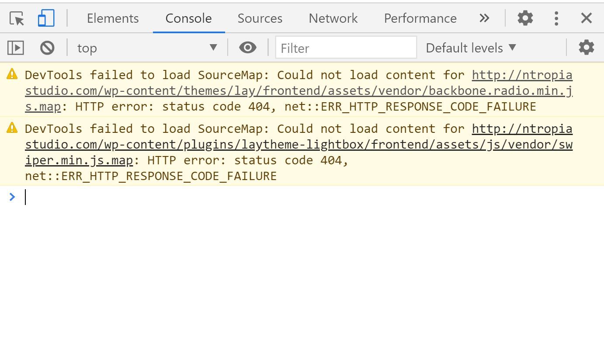Reveal hidden panels with the chevron button

tap(484, 18)
